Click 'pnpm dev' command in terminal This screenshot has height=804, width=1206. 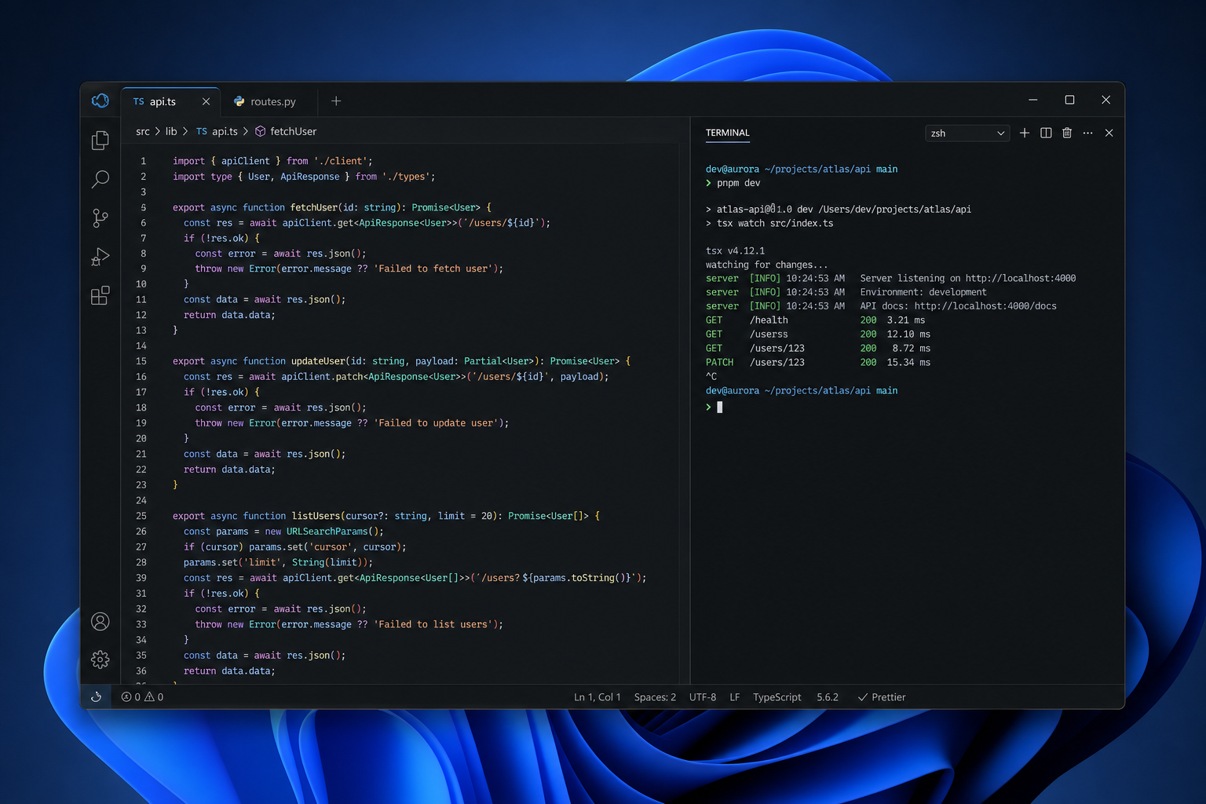coord(738,183)
